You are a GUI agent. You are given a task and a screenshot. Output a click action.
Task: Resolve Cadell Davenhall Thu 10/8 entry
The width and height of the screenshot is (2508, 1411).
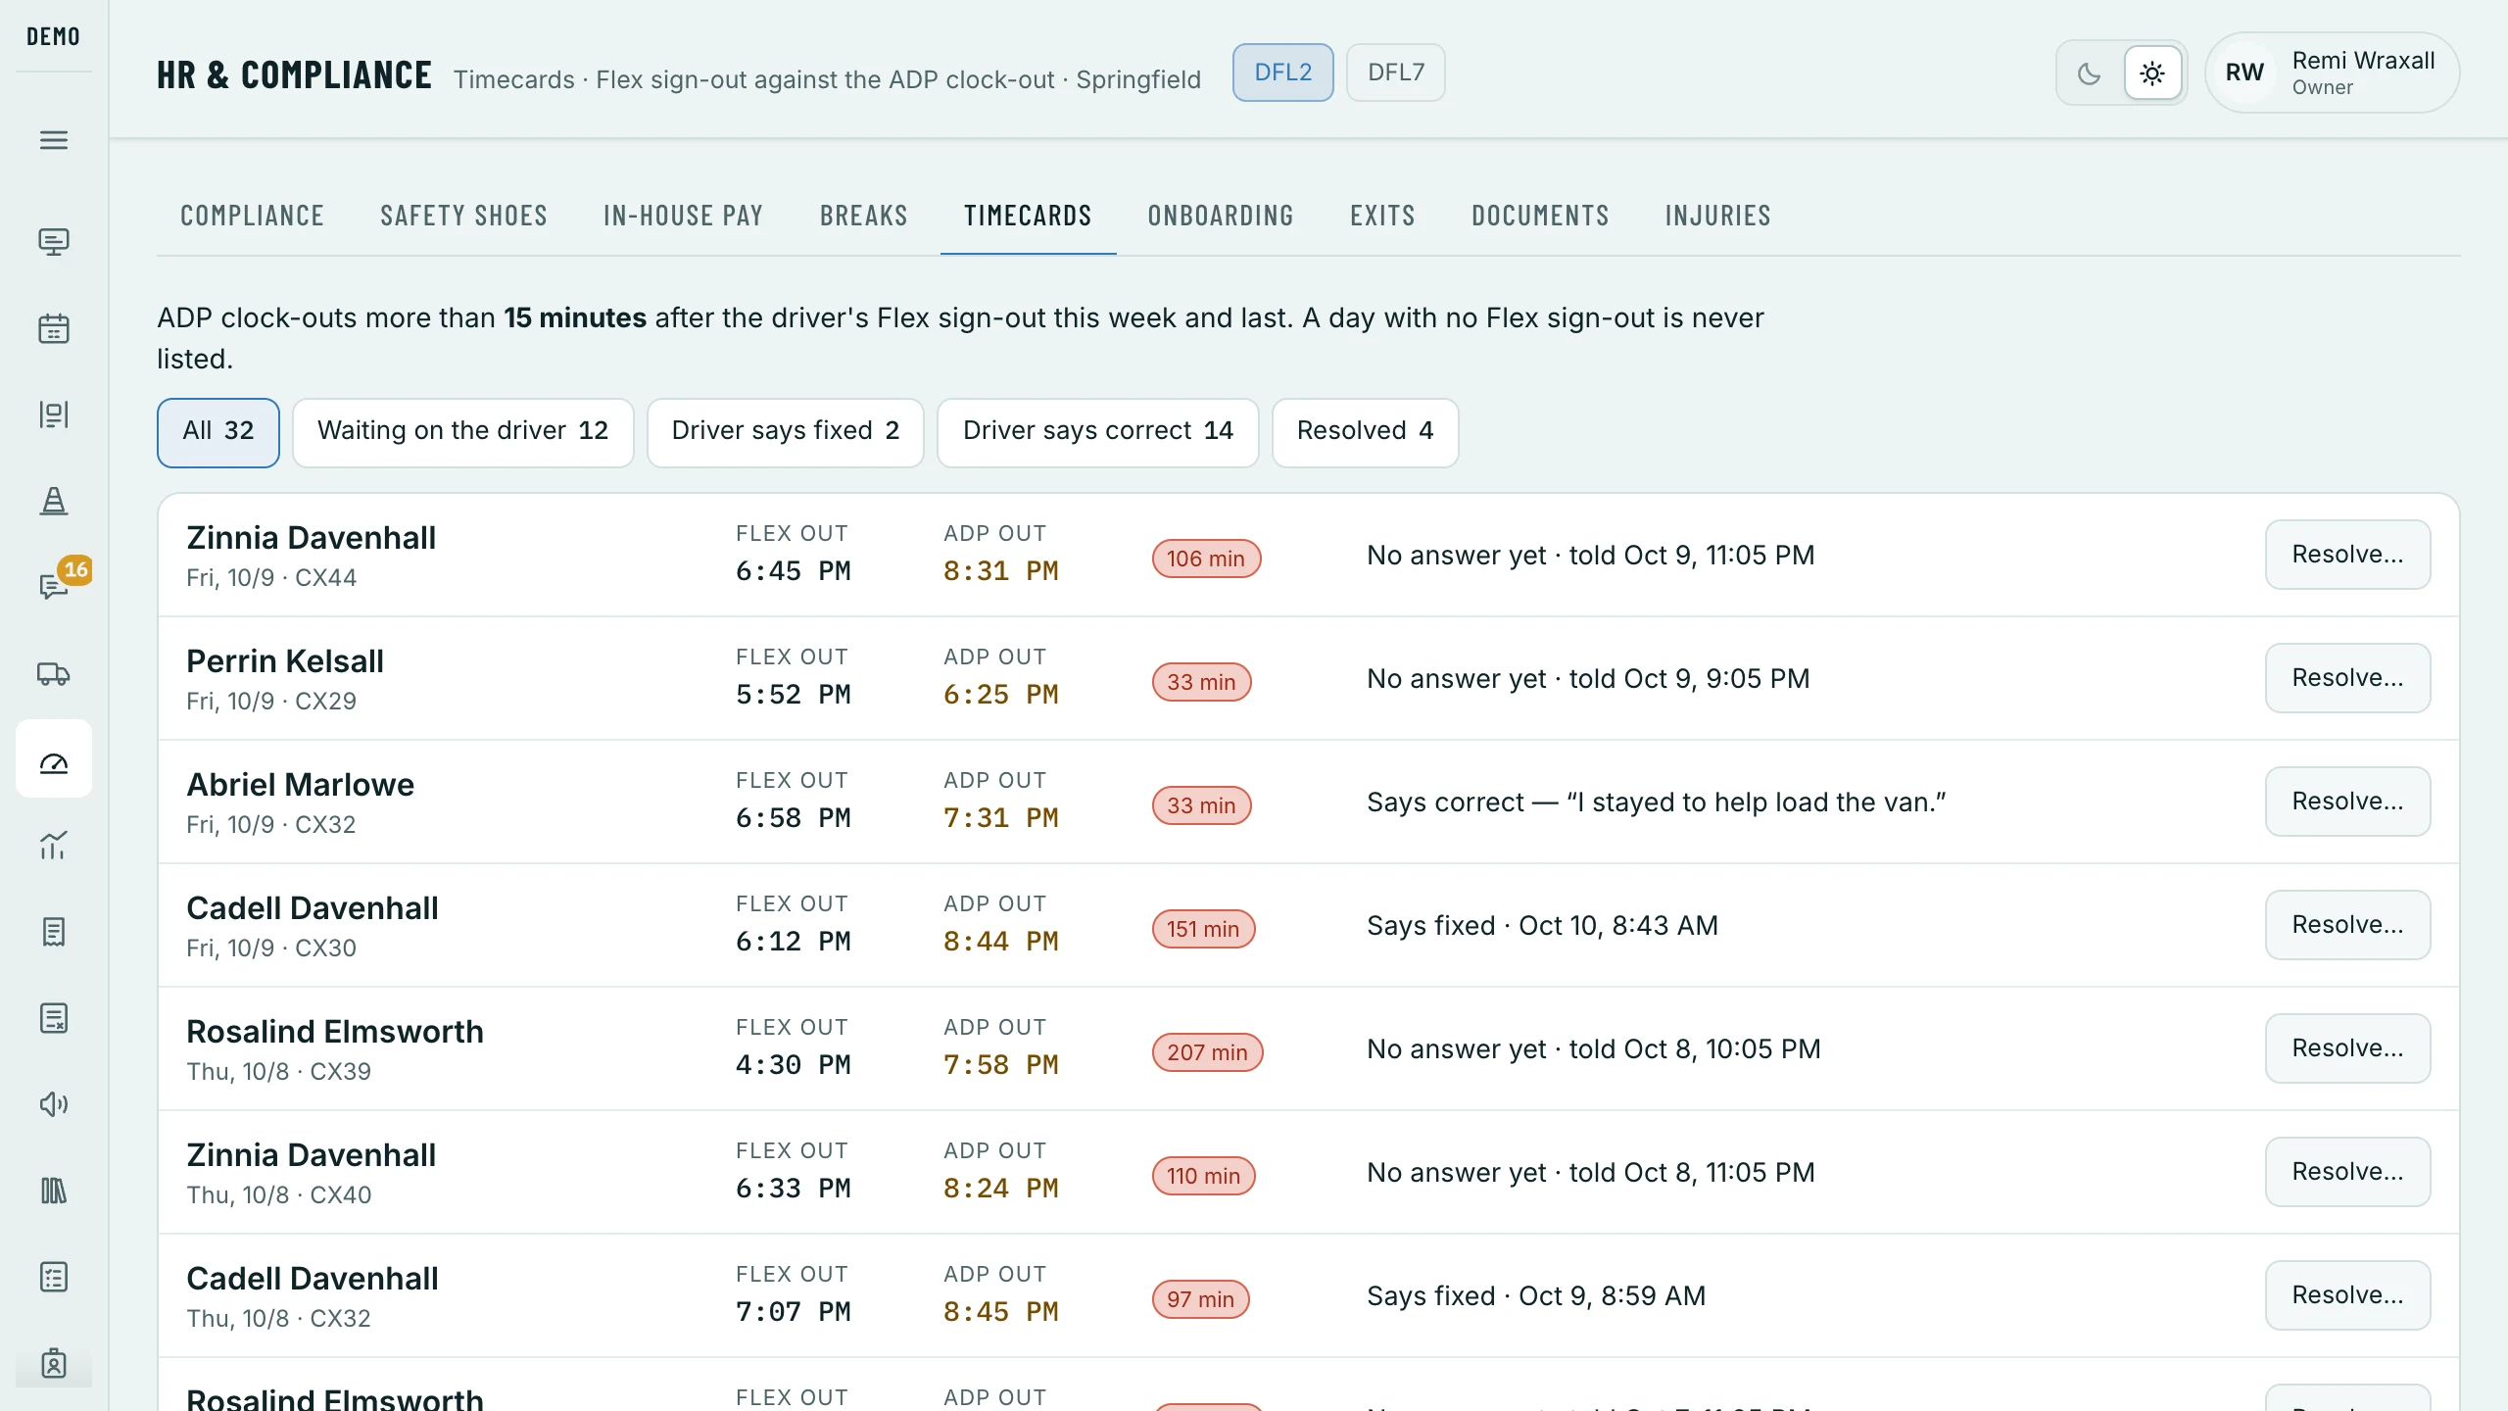pos(2347,1295)
